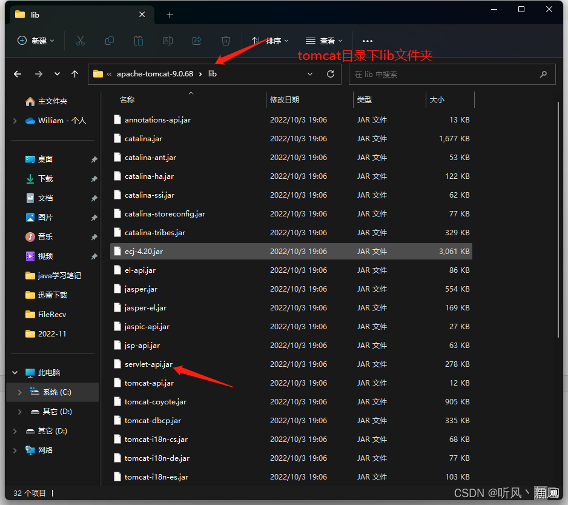Select tomcat-coyote.jar file
The width and height of the screenshot is (568, 505).
[291, 401]
